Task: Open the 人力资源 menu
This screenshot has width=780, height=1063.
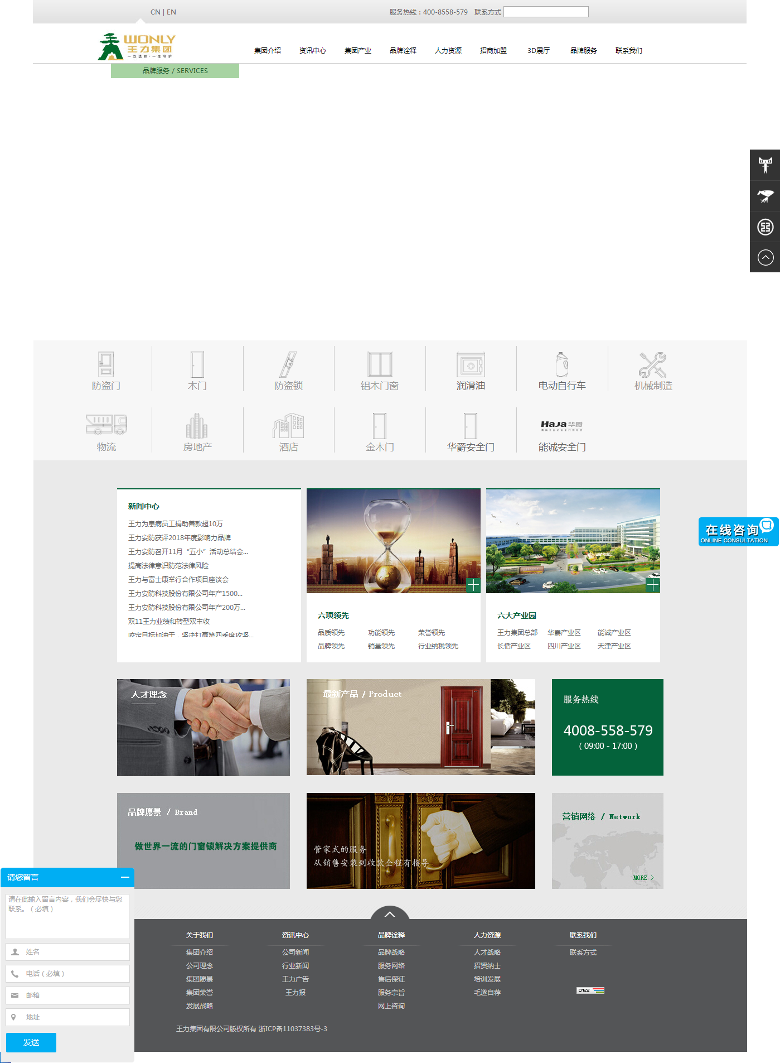Action: [x=448, y=50]
